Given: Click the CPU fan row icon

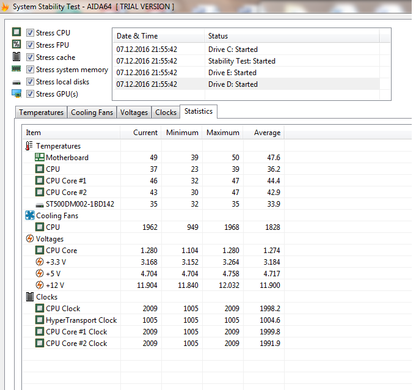Looking at the screenshot, I should (40, 227).
